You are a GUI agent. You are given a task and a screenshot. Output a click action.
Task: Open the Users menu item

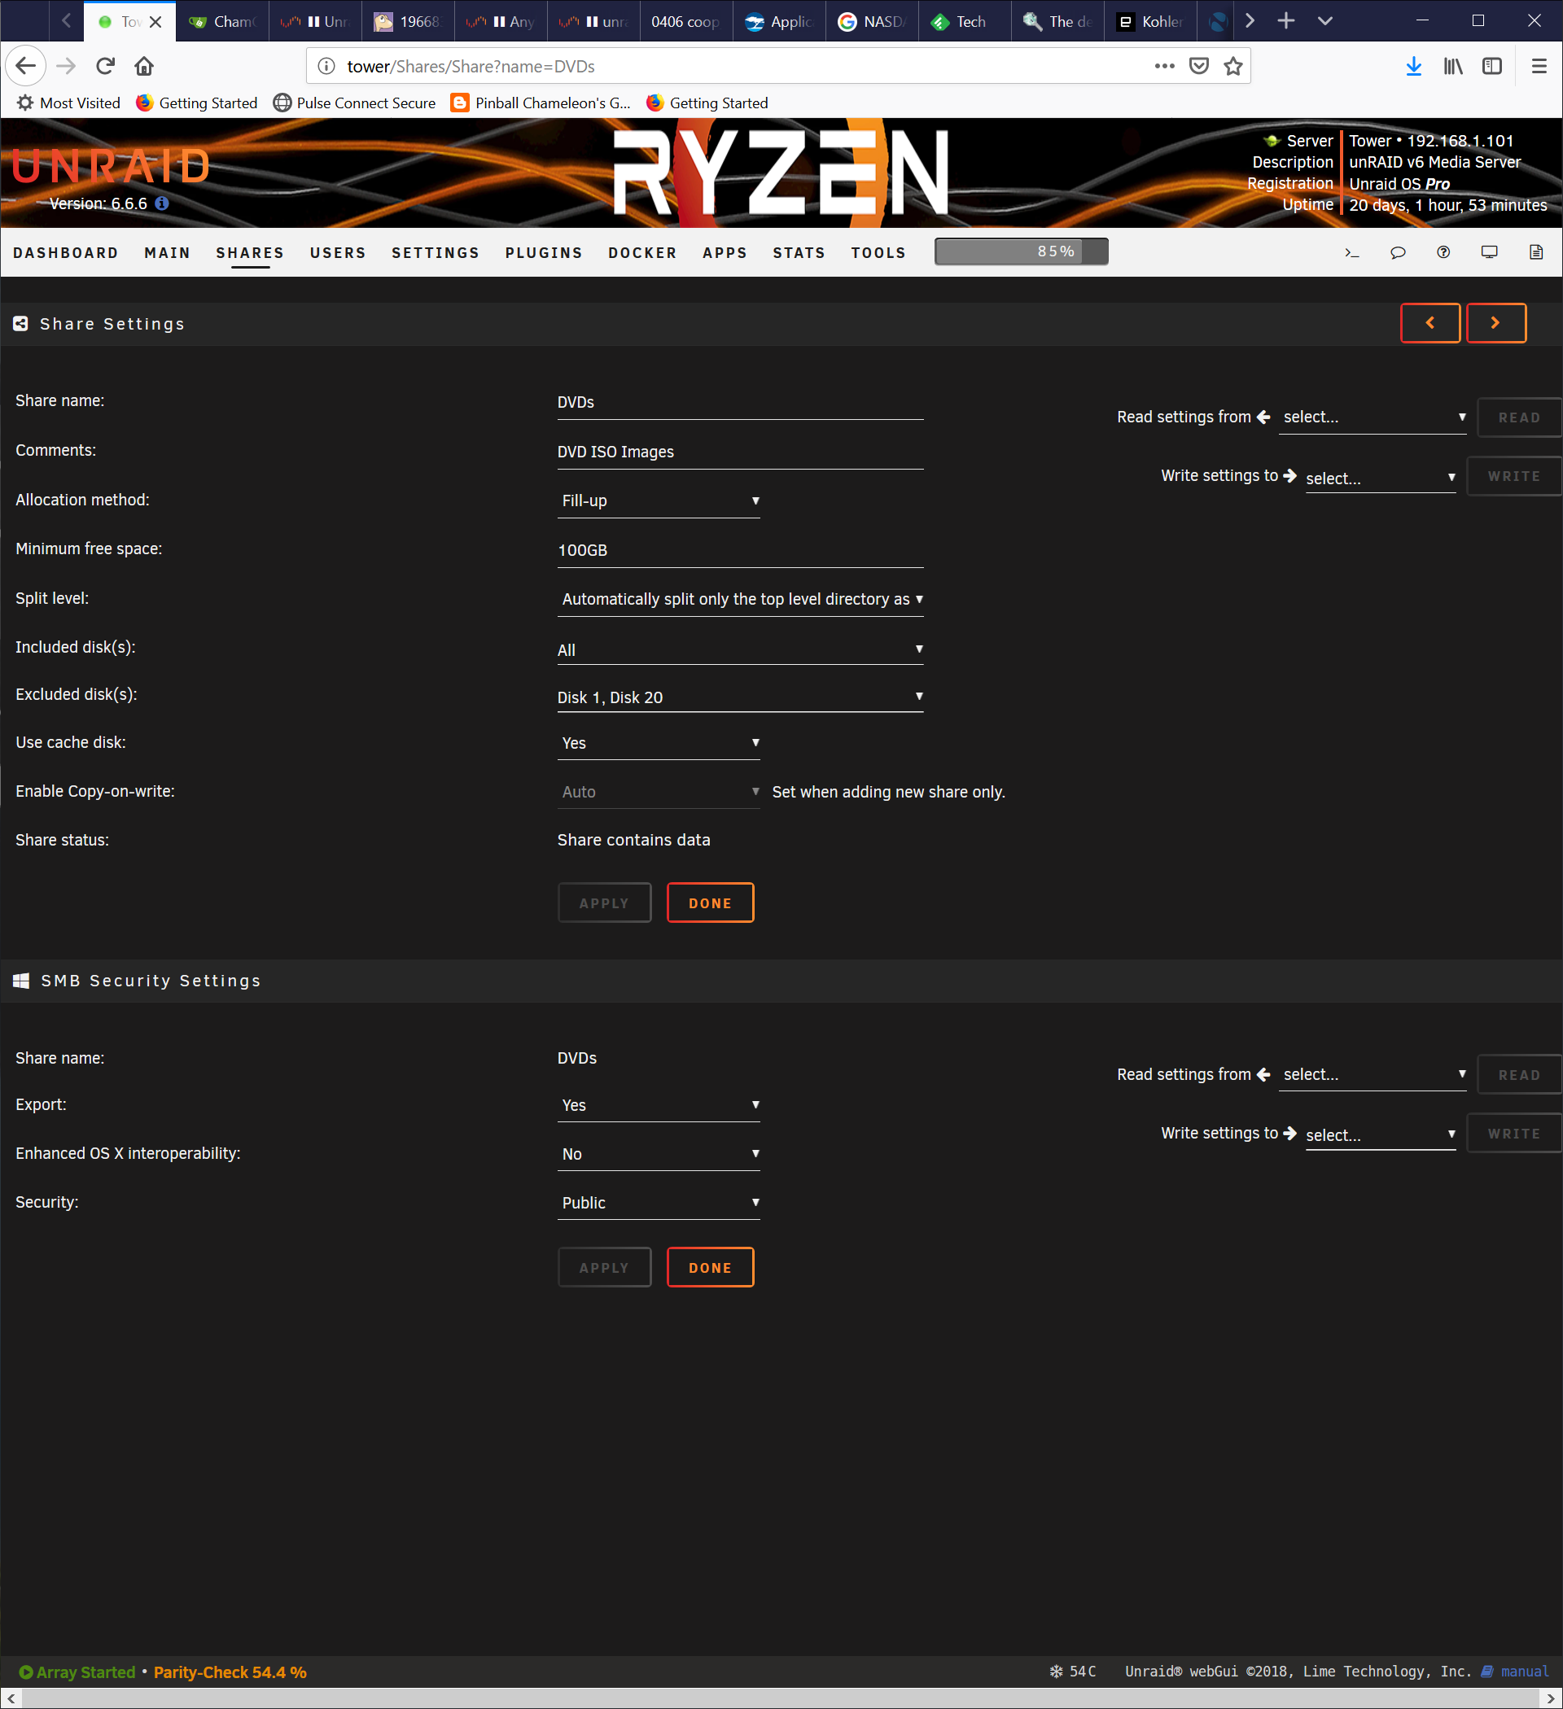coord(338,252)
